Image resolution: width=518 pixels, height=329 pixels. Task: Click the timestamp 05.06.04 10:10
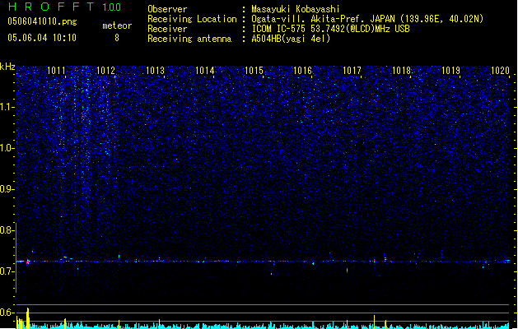tap(42, 38)
